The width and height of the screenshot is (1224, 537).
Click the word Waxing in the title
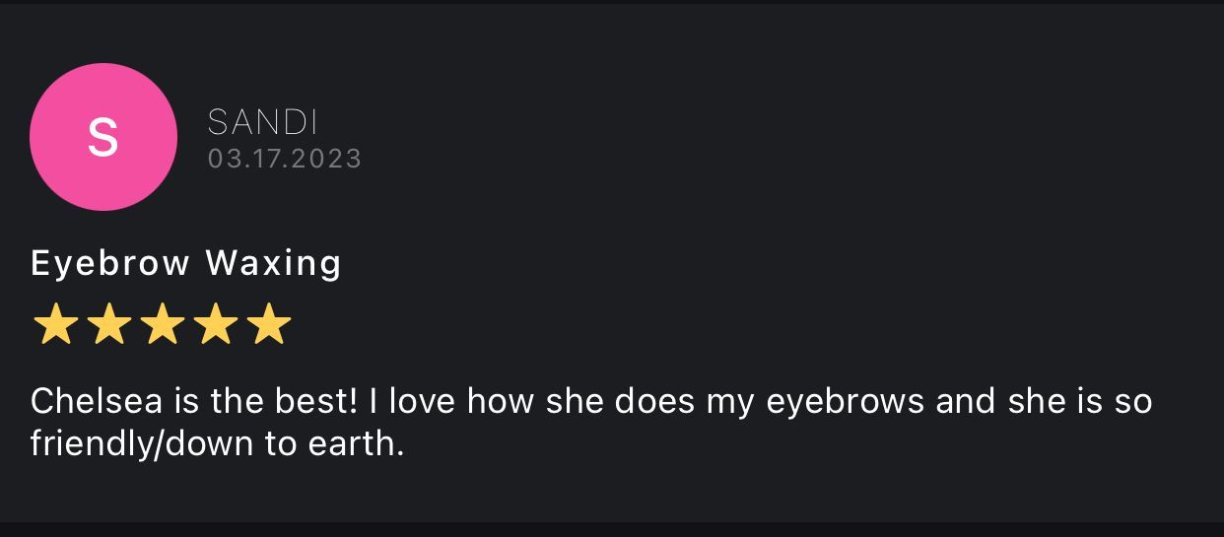(273, 263)
